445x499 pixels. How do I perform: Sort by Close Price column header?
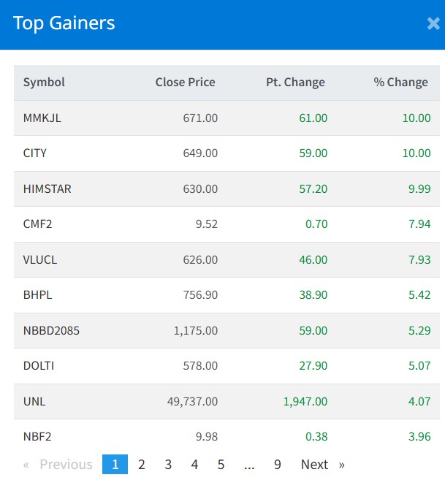[185, 82]
